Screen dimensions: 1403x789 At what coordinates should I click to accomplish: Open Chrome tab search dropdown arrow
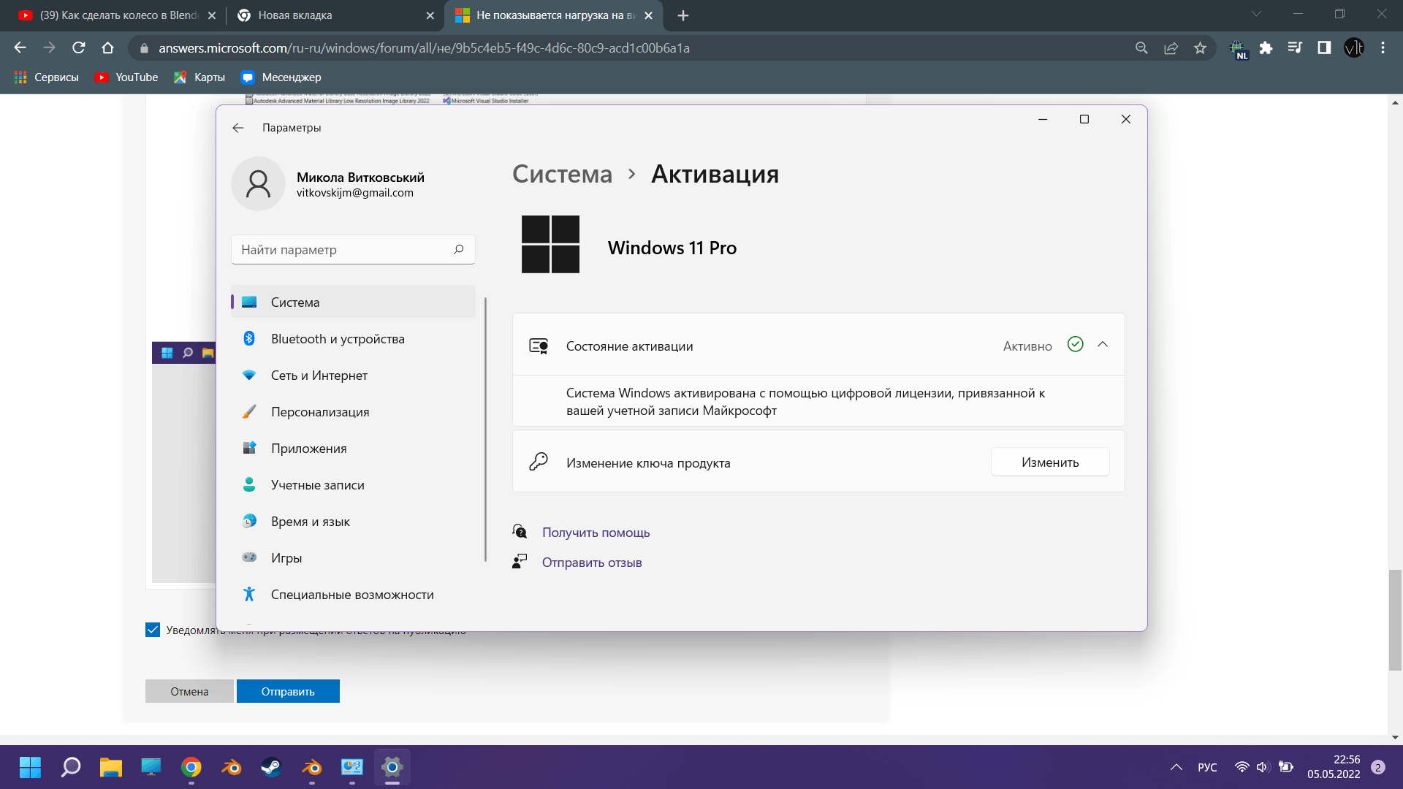click(x=1256, y=15)
